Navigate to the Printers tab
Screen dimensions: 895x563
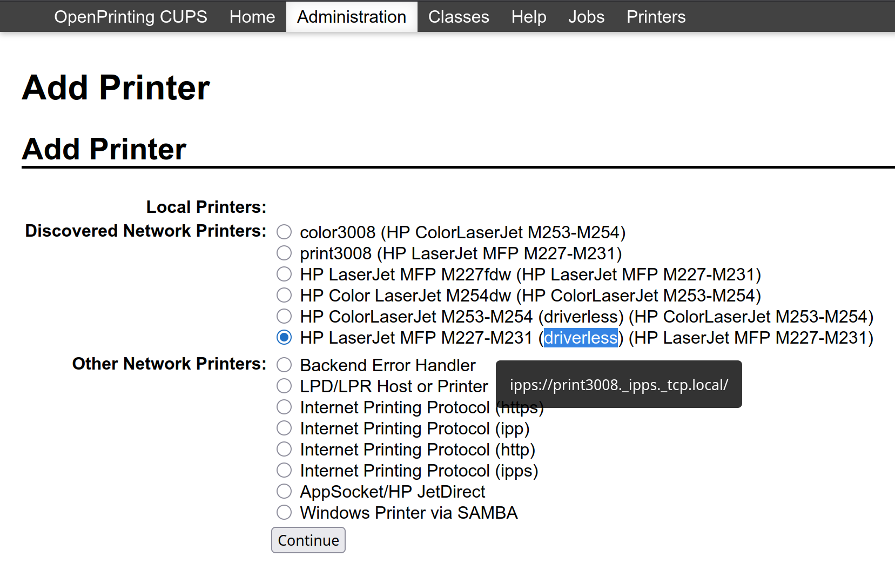pyautogui.click(x=656, y=17)
